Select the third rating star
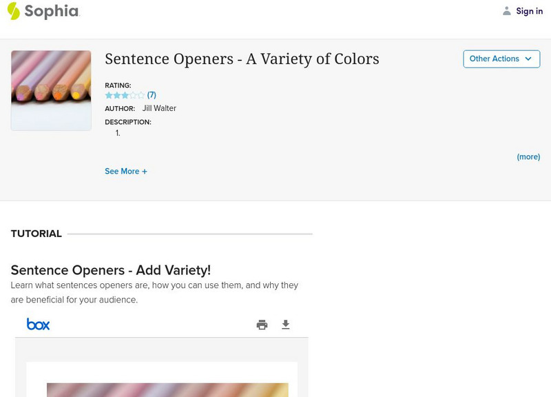551x397 pixels. (x=125, y=95)
